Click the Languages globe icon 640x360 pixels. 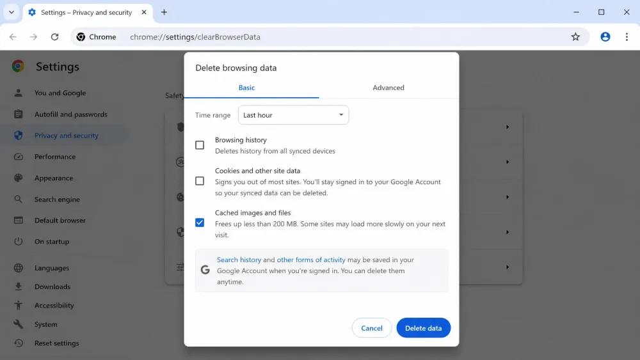19,268
